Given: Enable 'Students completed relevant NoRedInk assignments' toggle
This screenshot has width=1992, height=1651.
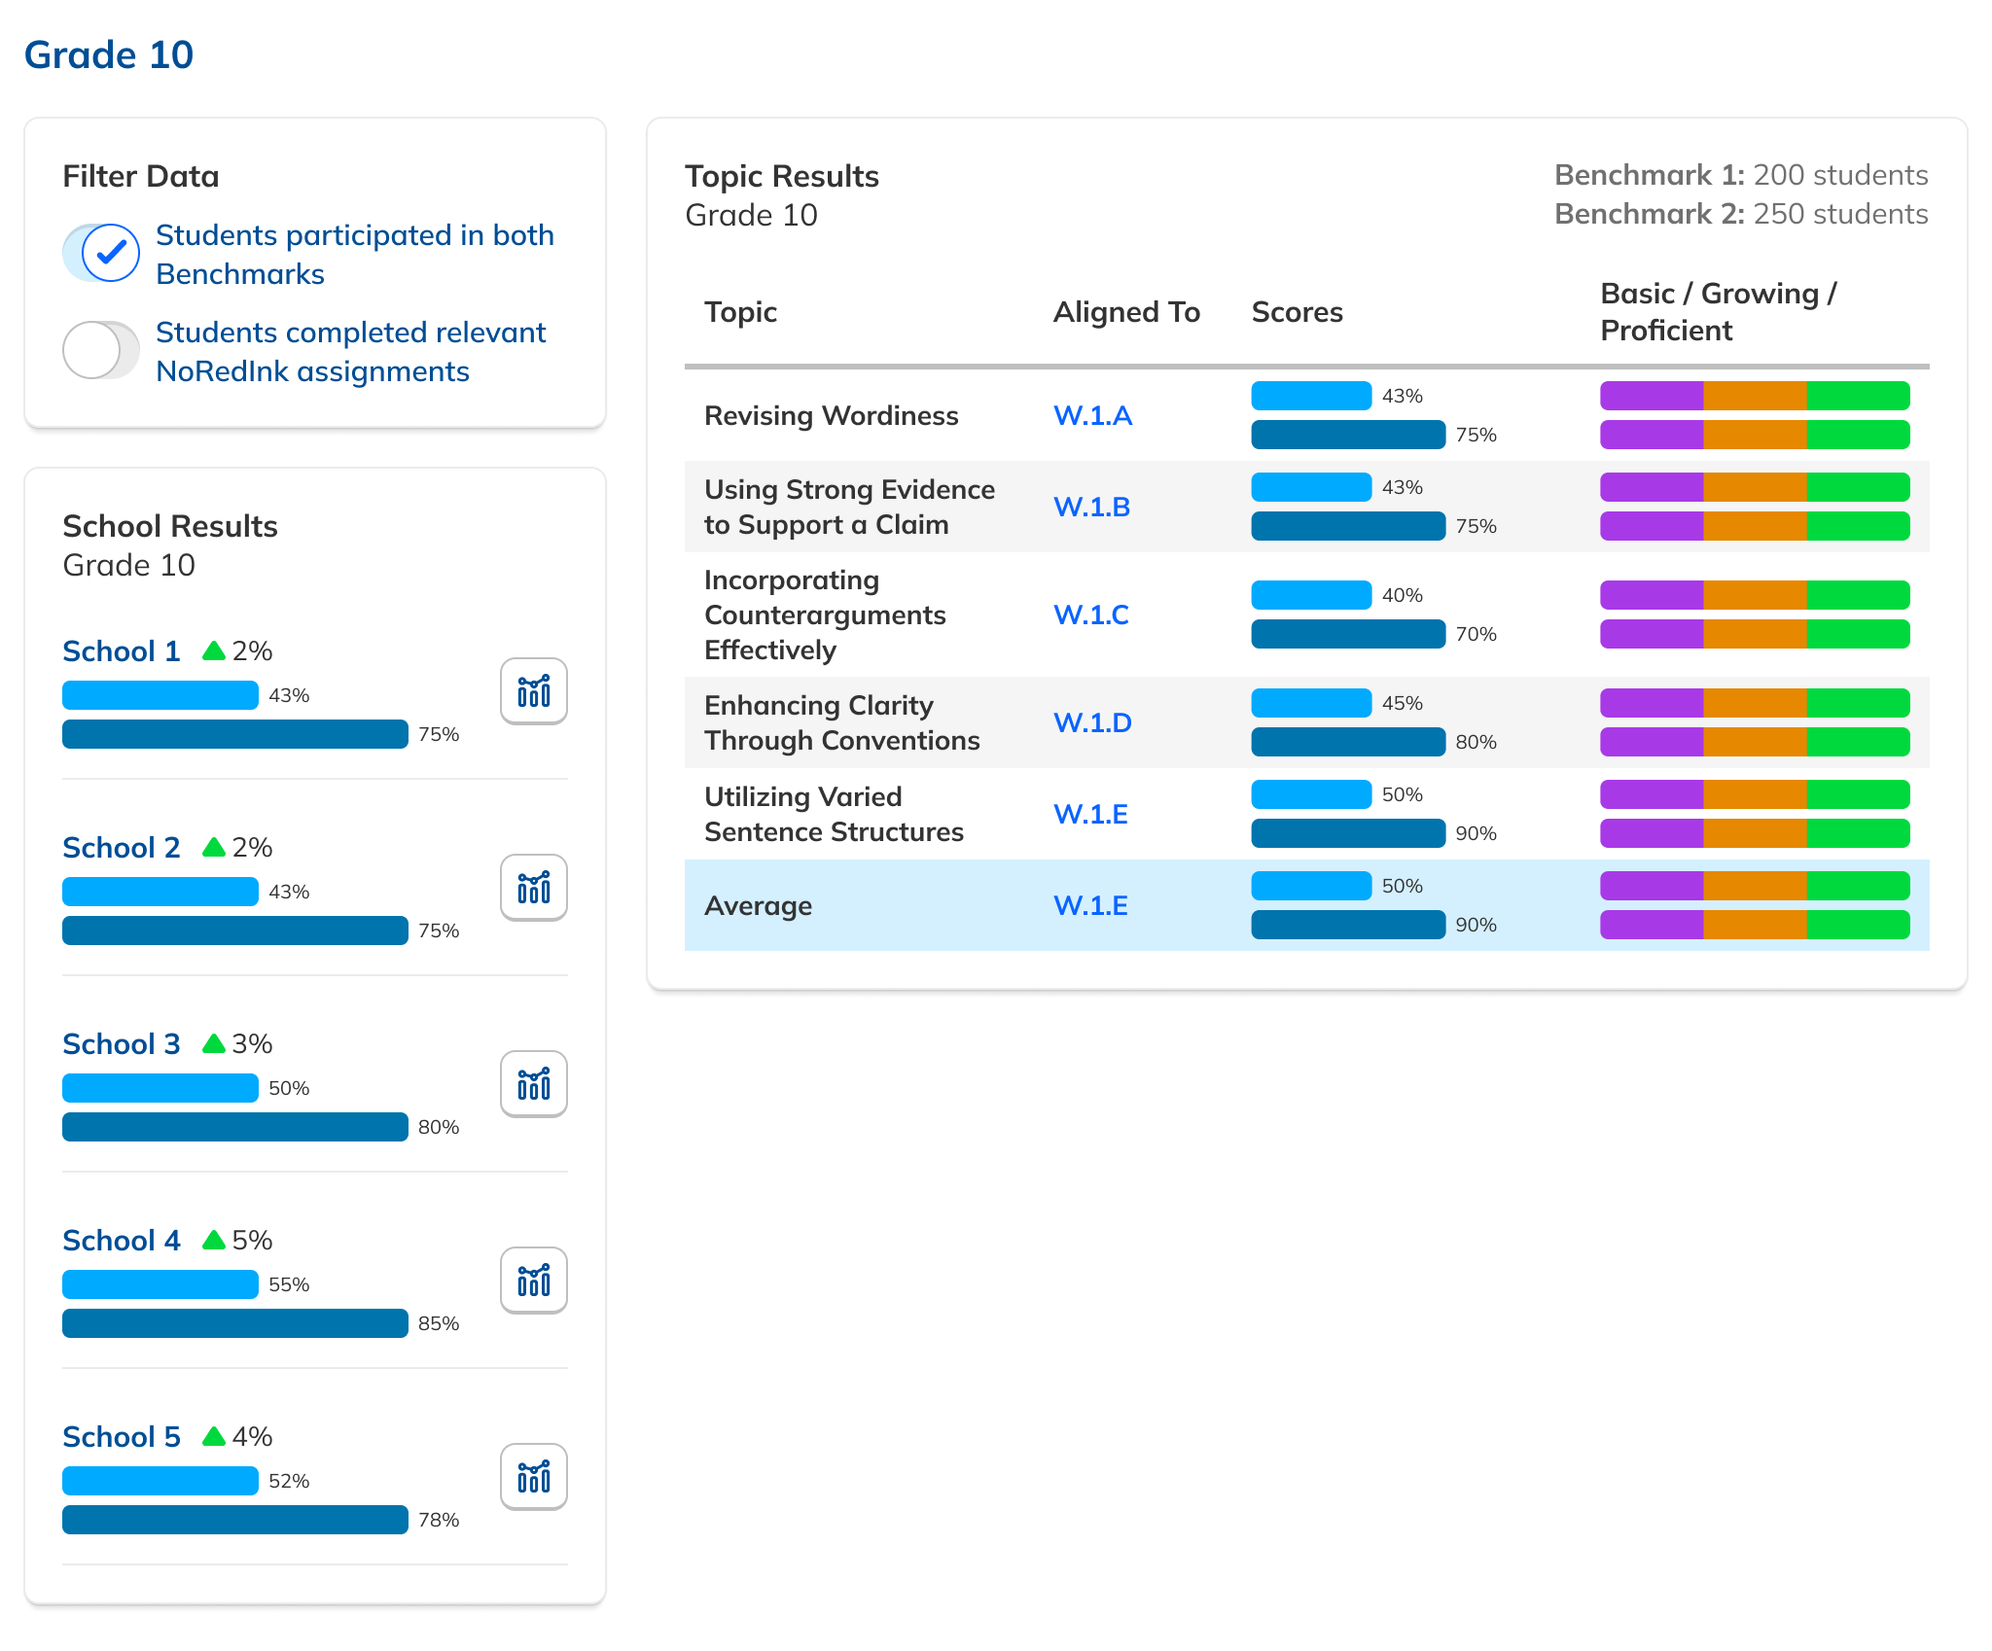Looking at the screenshot, I should click(101, 350).
